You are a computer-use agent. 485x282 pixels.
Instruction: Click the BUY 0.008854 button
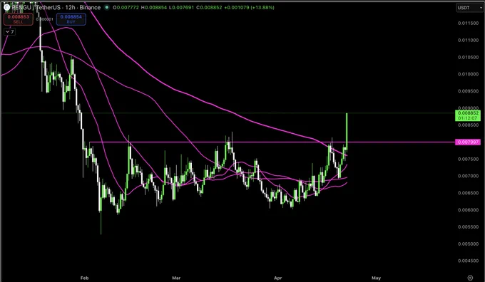point(71,19)
